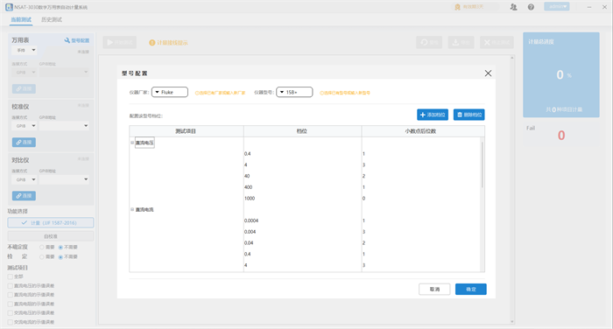Switch to the 历史测试 tab
This screenshot has height=329, width=613.
click(52, 19)
